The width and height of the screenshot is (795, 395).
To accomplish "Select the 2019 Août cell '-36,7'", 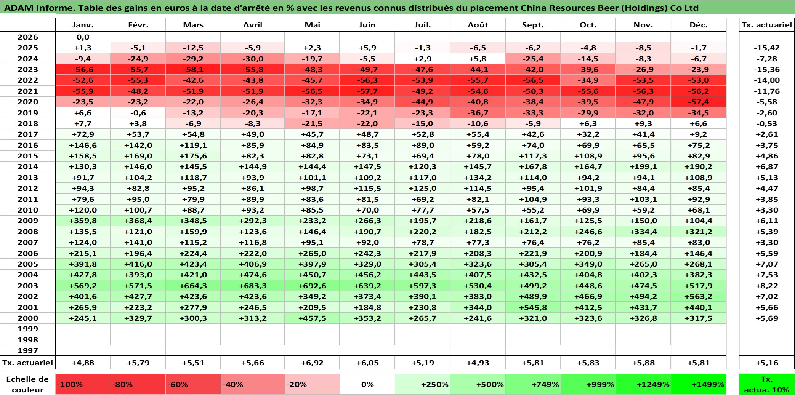I will tap(478, 113).
